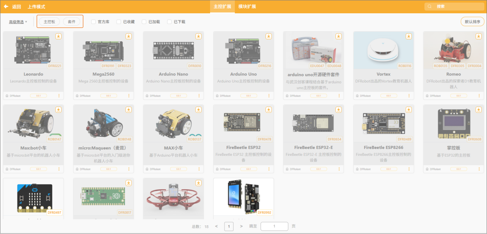Switch to the 模块扩展 tab
The width and height of the screenshot is (487, 234).
[247, 6]
